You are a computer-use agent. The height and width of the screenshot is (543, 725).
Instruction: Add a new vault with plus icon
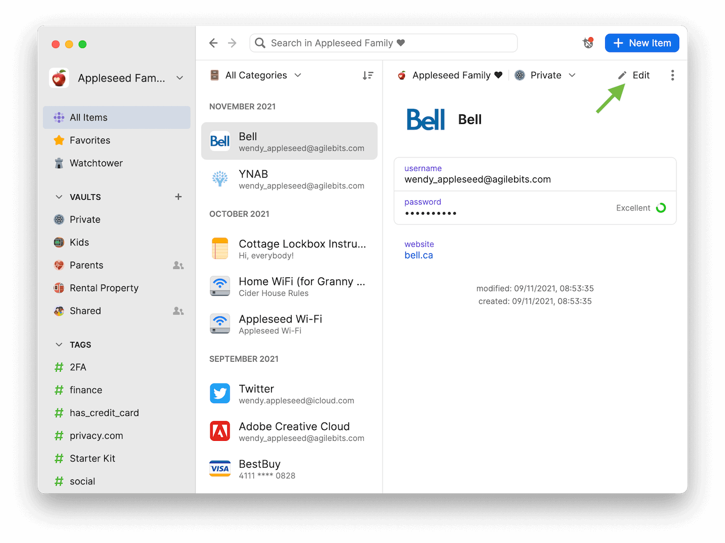(x=178, y=196)
